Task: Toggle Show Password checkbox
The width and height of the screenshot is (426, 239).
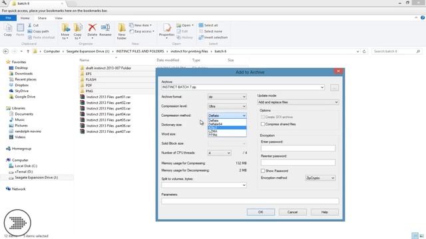Action: click(263, 171)
